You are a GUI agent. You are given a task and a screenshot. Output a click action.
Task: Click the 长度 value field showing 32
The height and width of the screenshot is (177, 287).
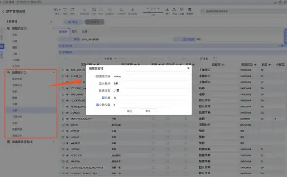click(x=151, y=98)
